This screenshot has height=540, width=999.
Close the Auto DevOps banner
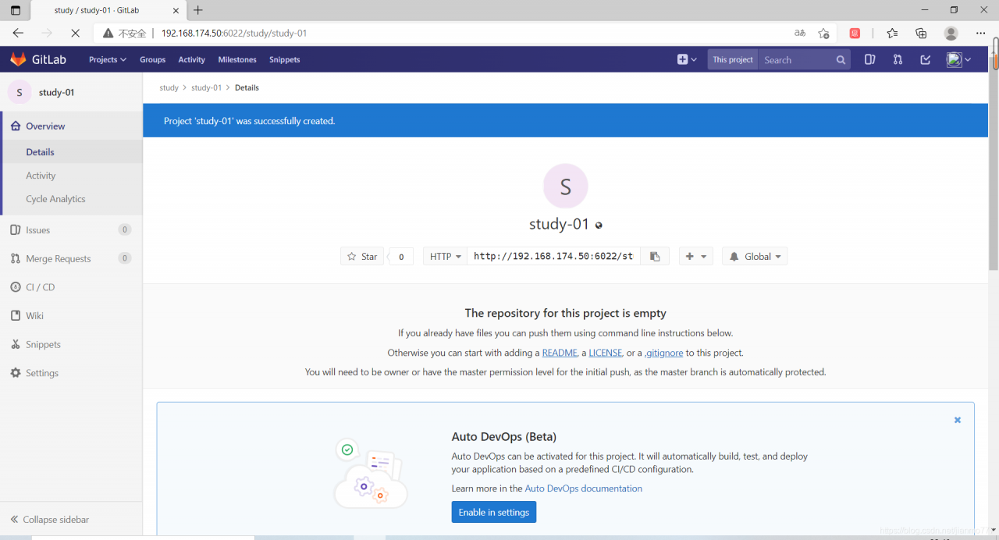coord(958,420)
